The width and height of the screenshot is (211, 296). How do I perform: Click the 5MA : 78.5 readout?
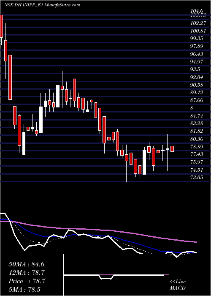pyautogui.click(x=25, y=289)
